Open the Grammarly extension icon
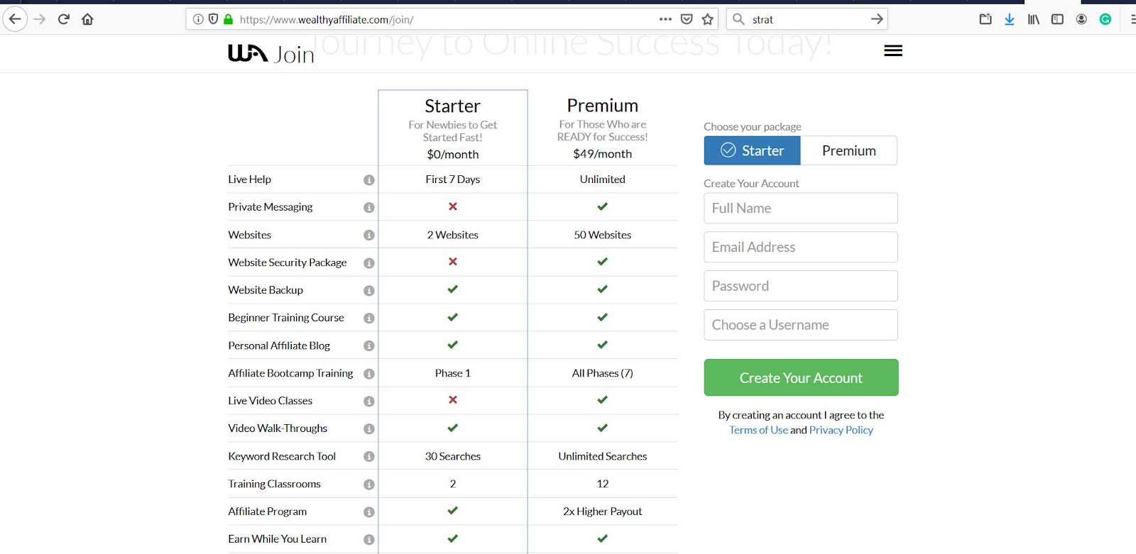The height and width of the screenshot is (554, 1136). pyautogui.click(x=1105, y=19)
